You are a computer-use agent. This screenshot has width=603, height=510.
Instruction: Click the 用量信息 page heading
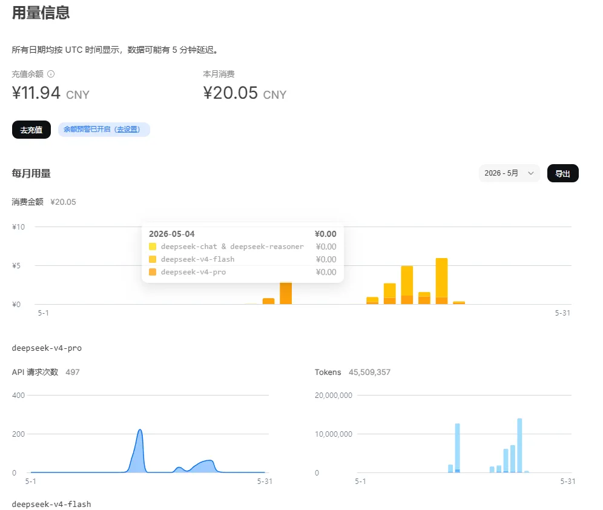41,13
